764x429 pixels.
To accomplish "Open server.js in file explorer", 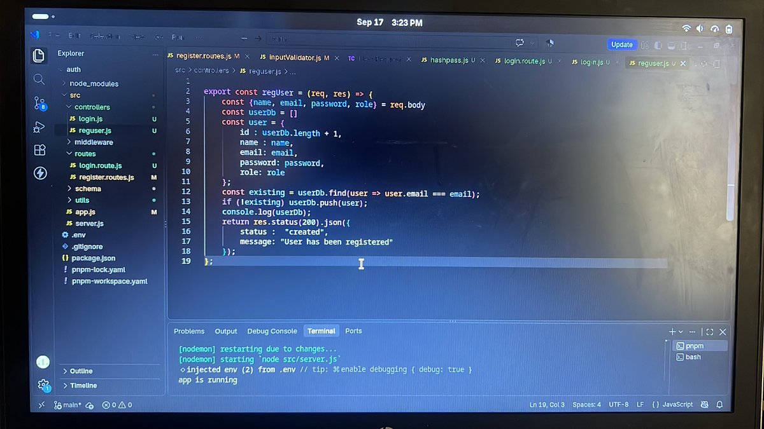I will pyautogui.click(x=89, y=224).
